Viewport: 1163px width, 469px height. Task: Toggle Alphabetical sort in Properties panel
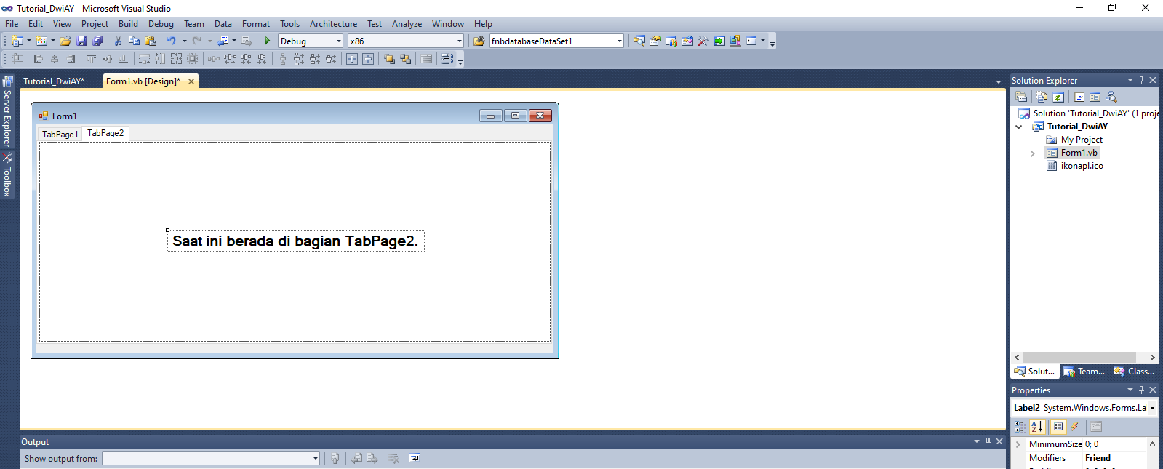(1037, 427)
